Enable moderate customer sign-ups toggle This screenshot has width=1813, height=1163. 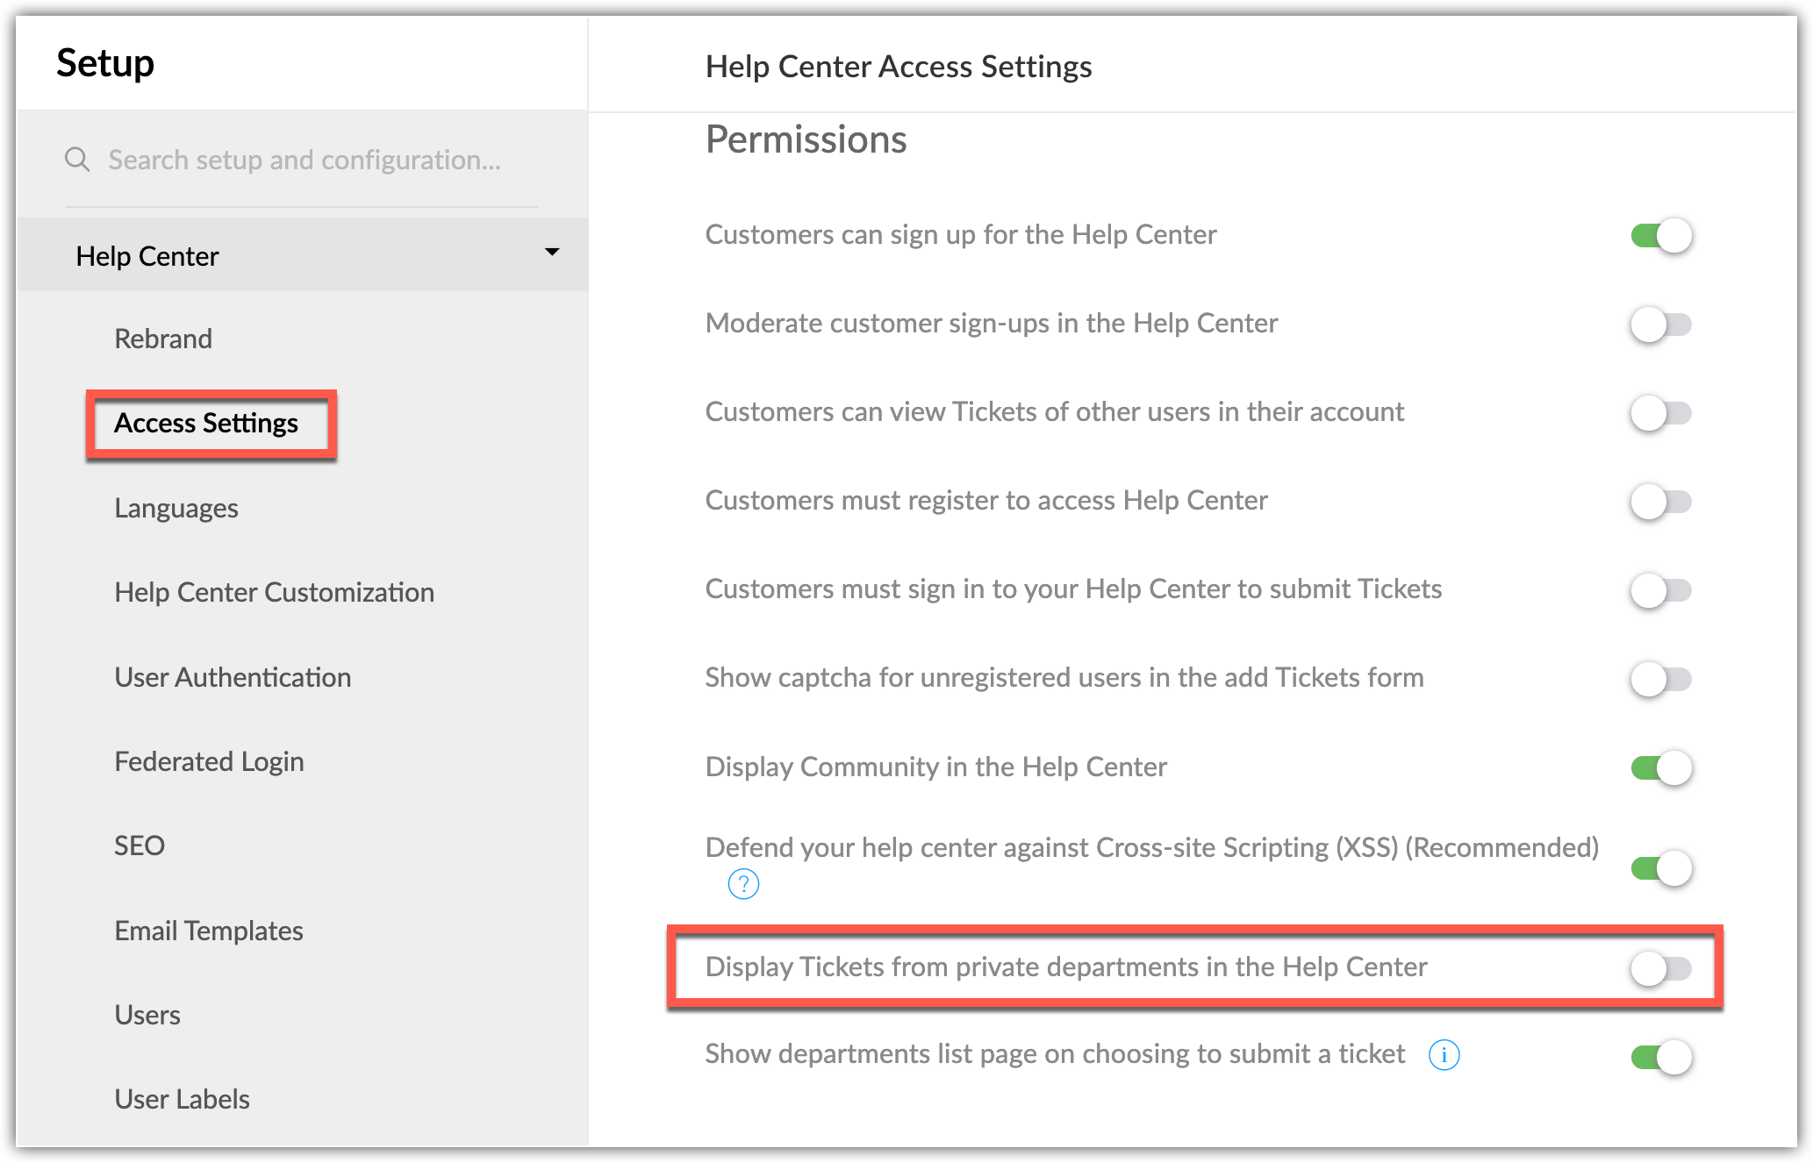tap(1660, 325)
